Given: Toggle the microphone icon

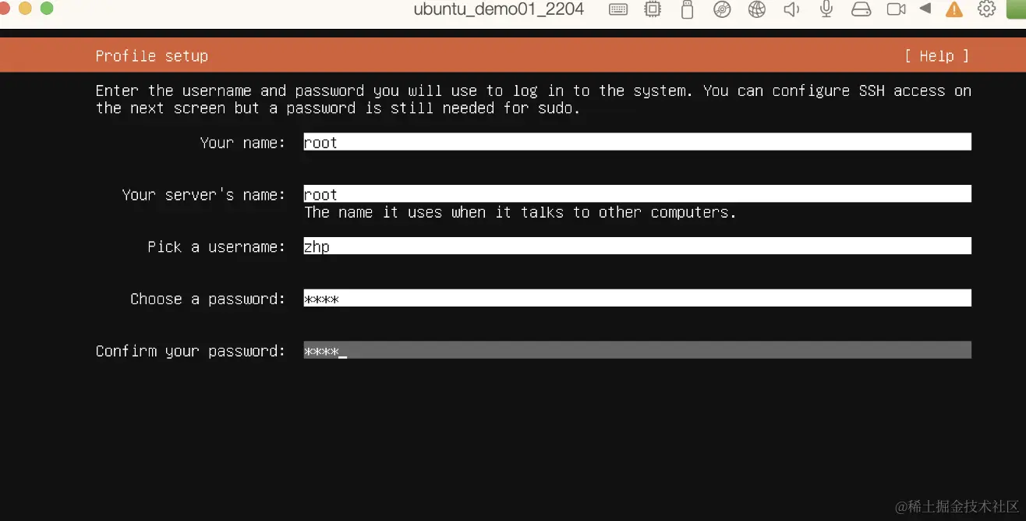Looking at the screenshot, I should [x=826, y=9].
